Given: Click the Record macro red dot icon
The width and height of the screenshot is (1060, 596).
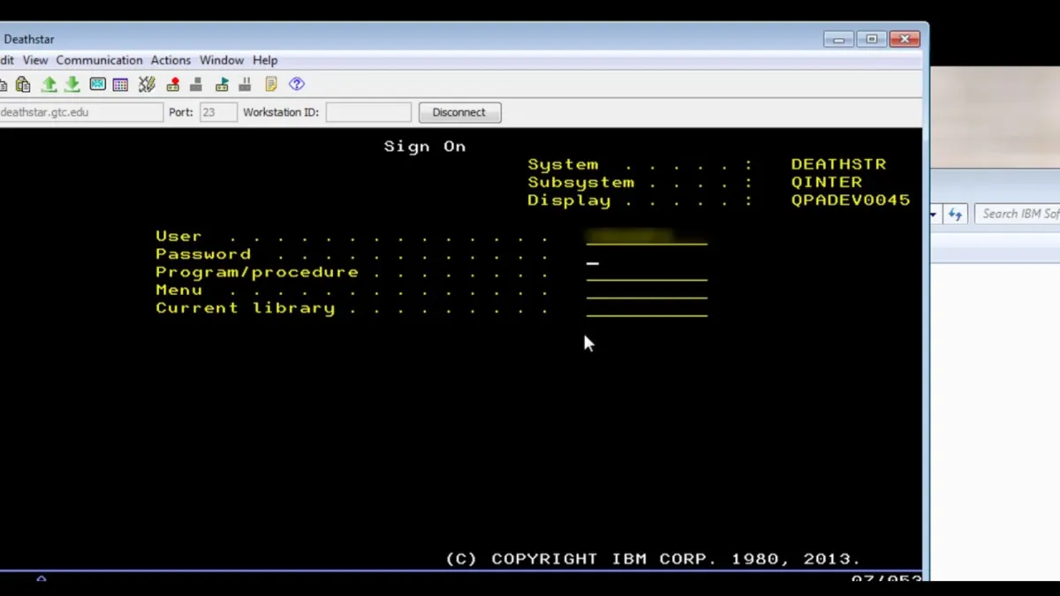Looking at the screenshot, I should (173, 84).
